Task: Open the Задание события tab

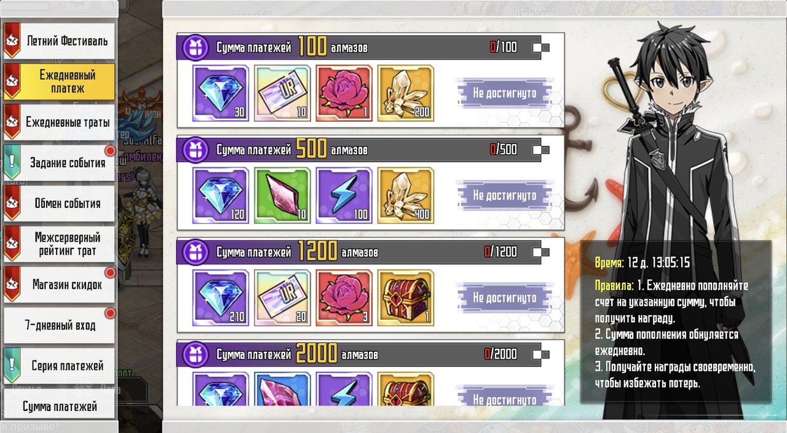Action: coord(59,163)
